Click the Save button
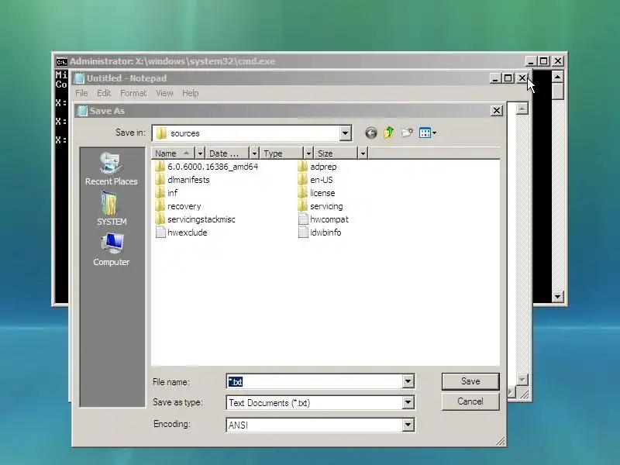The image size is (620, 465). click(470, 381)
